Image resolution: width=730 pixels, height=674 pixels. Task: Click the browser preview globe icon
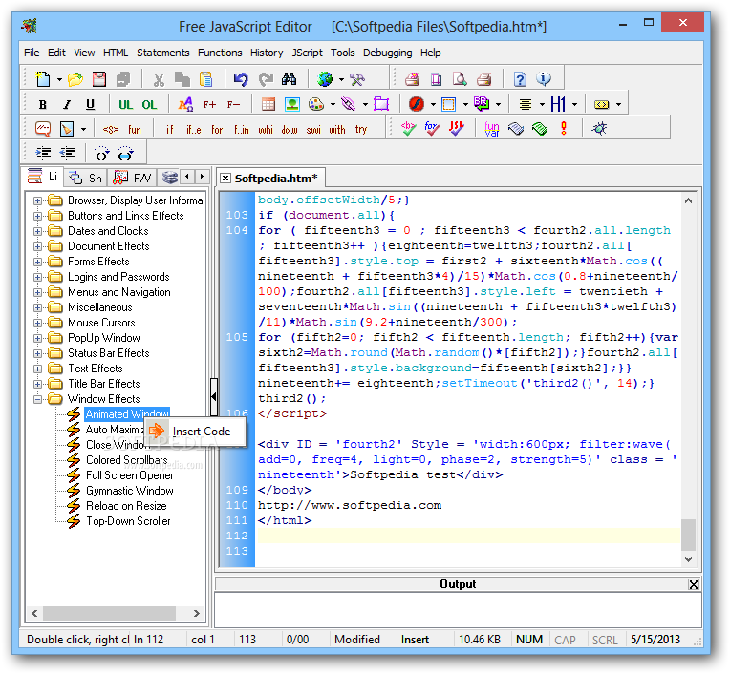pos(325,79)
